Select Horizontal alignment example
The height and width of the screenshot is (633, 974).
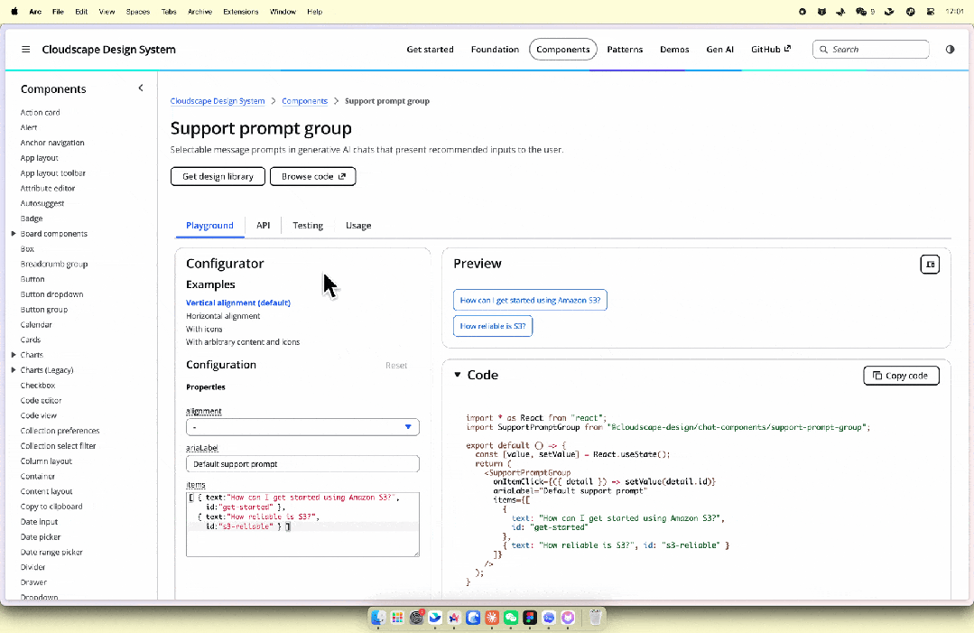pyautogui.click(x=223, y=315)
